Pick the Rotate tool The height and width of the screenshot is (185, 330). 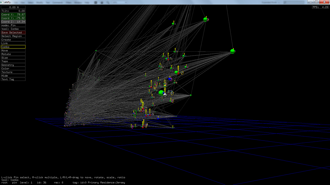coord(13,54)
